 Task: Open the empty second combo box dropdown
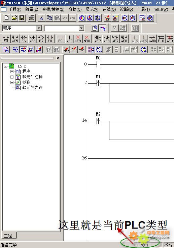pos(81,28)
